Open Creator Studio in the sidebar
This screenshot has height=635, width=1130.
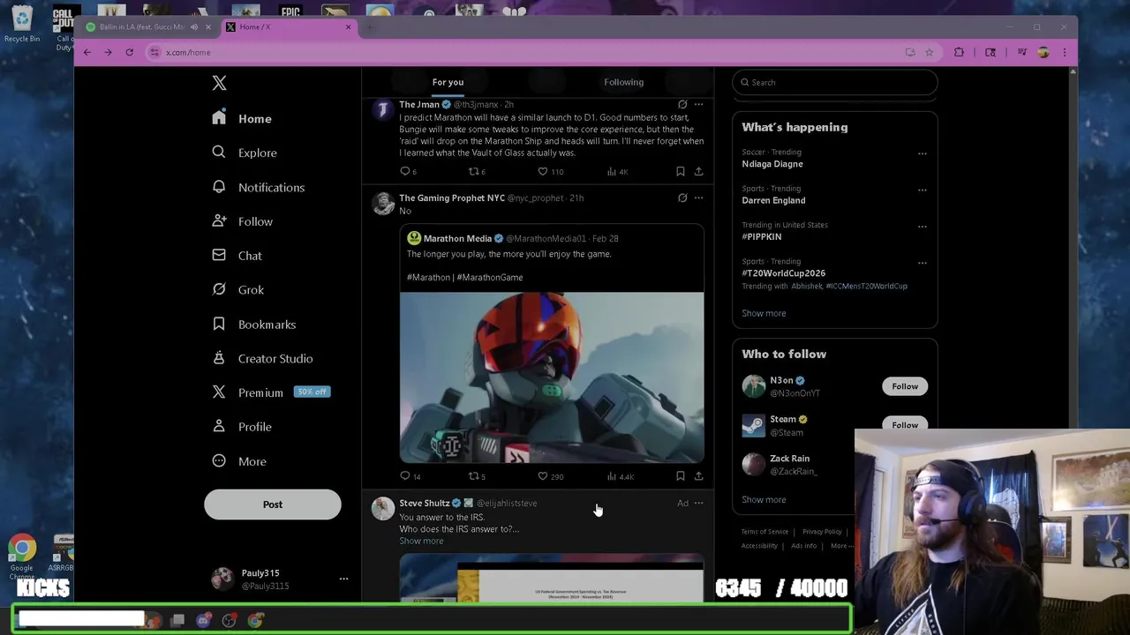tap(262, 359)
